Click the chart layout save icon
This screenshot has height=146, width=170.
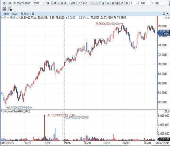click(10, 9)
